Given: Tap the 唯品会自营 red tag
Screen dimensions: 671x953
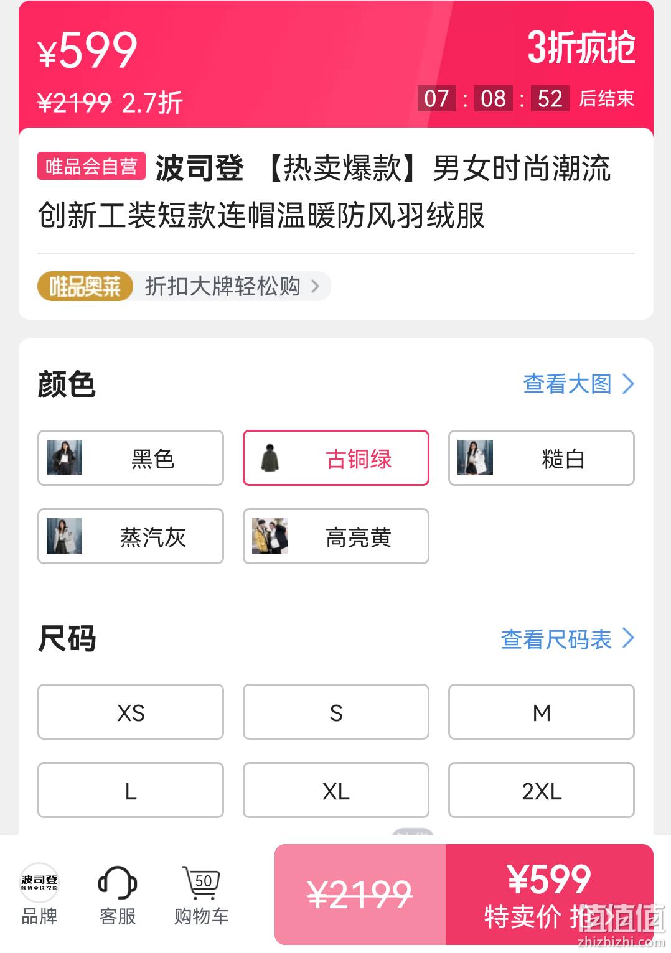Looking at the screenshot, I should (x=91, y=166).
